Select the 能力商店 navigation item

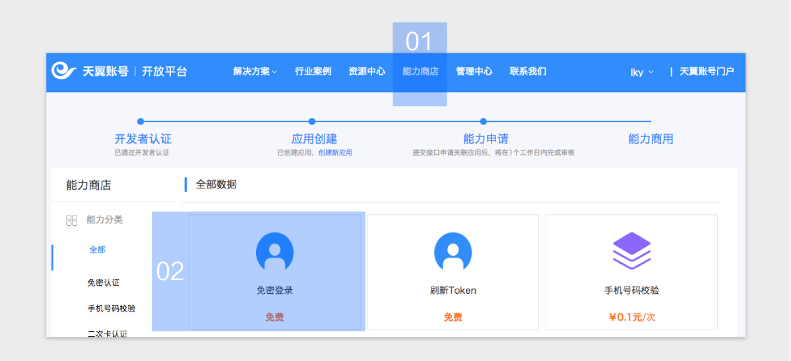point(420,72)
